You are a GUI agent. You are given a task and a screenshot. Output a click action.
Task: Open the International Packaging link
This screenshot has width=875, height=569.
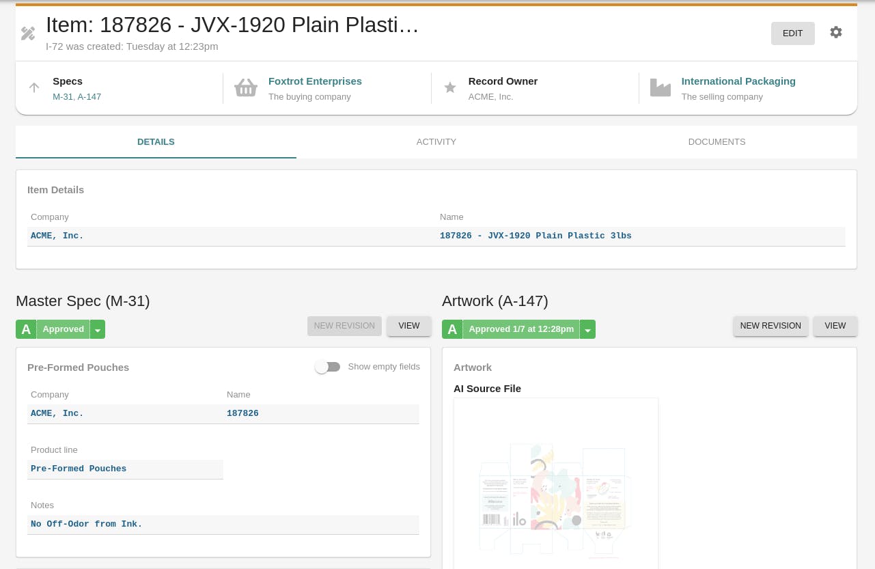[x=738, y=81]
